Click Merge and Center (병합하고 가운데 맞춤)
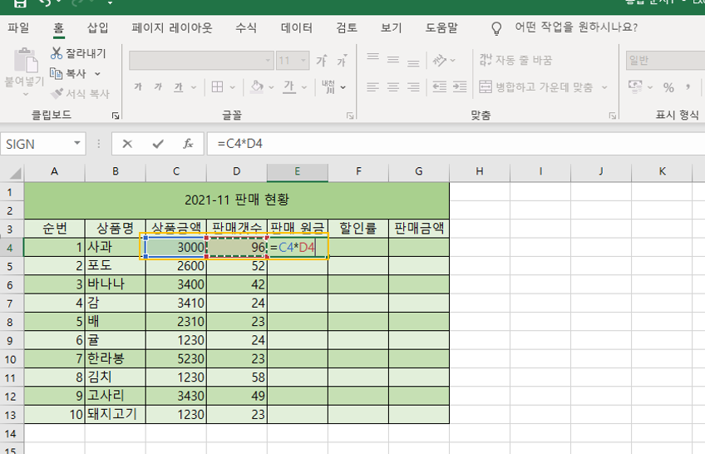The image size is (705, 454). [x=536, y=86]
